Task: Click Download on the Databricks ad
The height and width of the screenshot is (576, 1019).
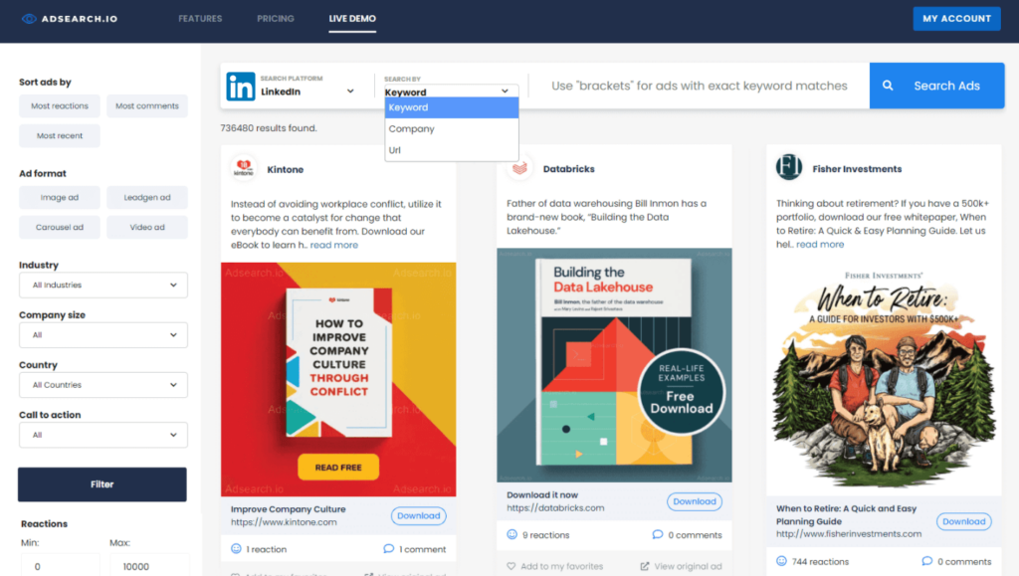Action: click(x=694, y=501)
